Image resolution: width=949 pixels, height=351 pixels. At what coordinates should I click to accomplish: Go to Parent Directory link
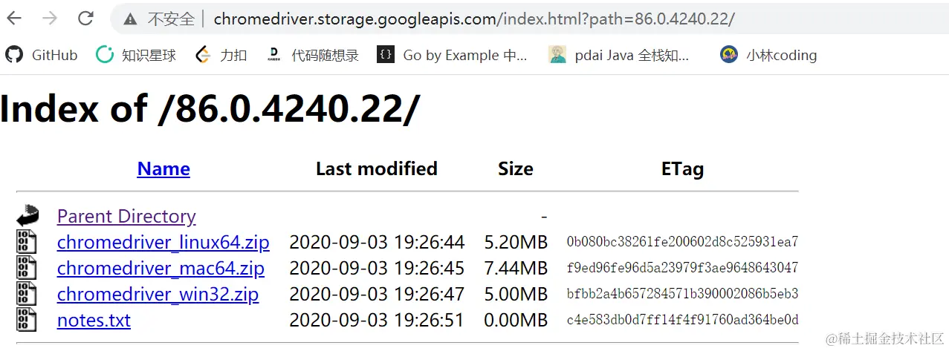tap(126, 217)
